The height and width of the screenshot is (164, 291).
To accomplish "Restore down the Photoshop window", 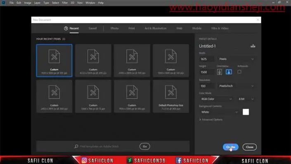I will pos(279,2).
